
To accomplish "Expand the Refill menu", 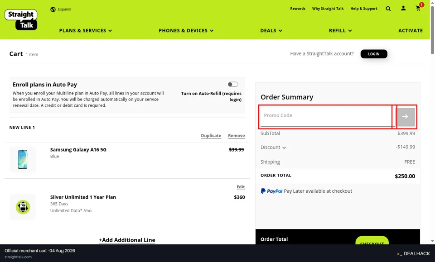I will 340,30.
